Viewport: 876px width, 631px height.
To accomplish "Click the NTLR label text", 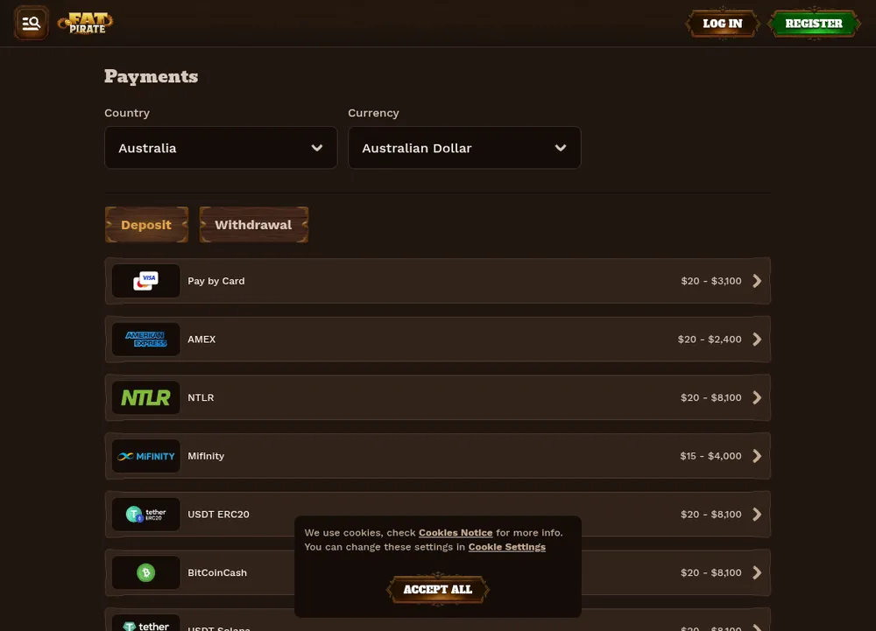I will pos(201,397).
